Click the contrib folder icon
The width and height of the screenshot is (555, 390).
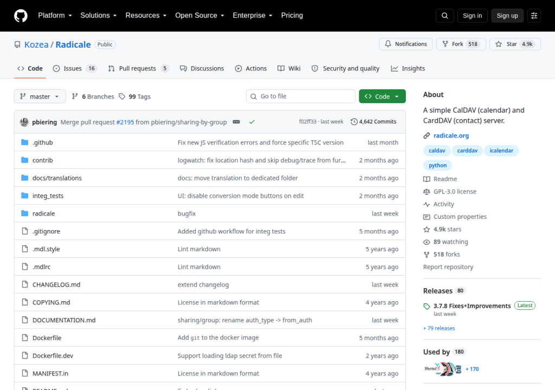tap(24, 160)
